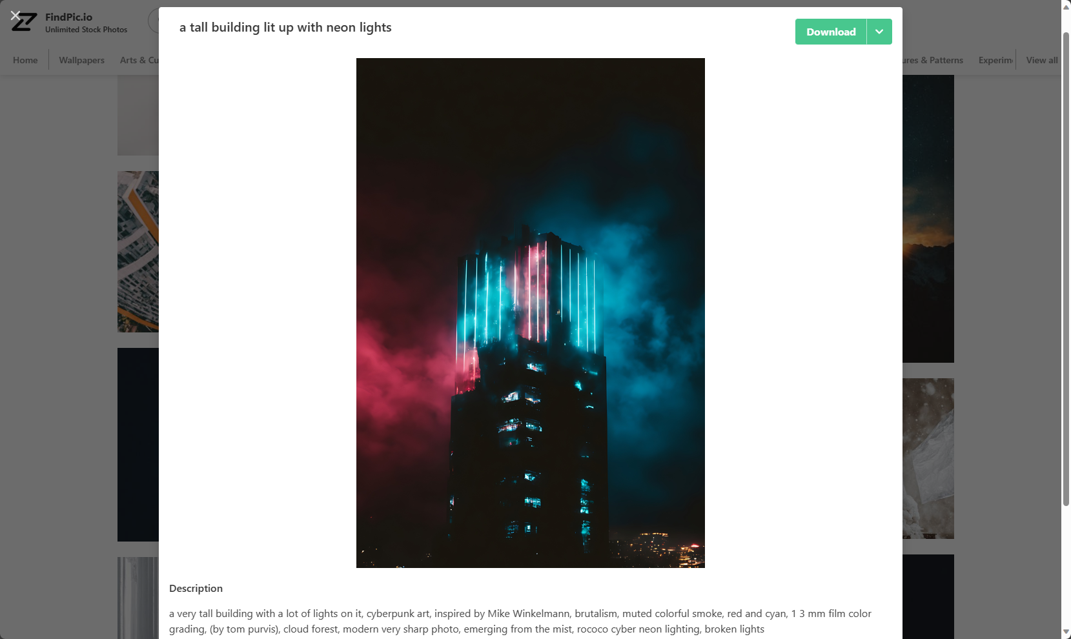Image resolution: width=1071 pixels, height=639 pixels.
Task: Open the snowy texture thumbnail on the right
Action: click(928, 458)
